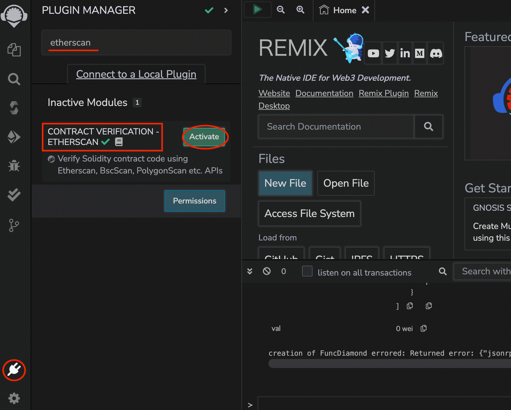The image size is (511, 410).
Task: Select the Debugger sidebar icon
Action: [14, 166]
